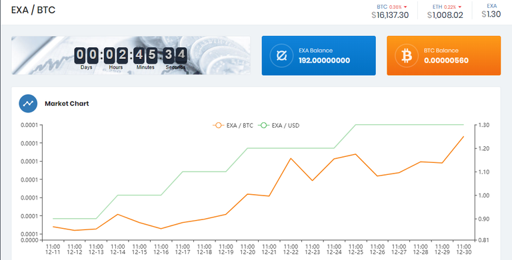The image size is (512, 260).
Task: Click the BTC Balance orange card
Action: [x=444, y=56]
